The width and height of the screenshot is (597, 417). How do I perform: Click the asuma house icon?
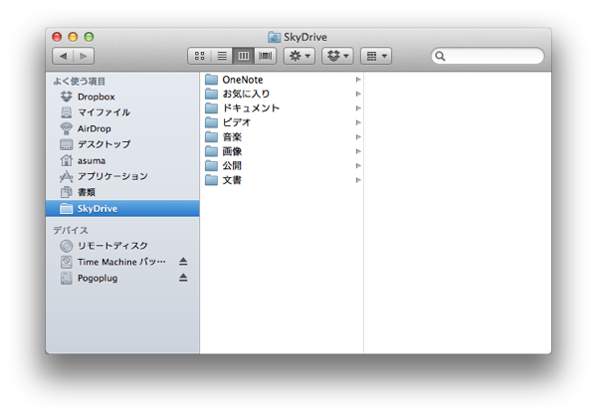pyautogui.click(x=67, y=160)
